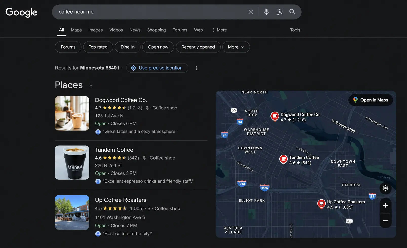Open Dogwood Coffee Co. listing title
This screenshot has height=248, width=407.
pos(121,100)
